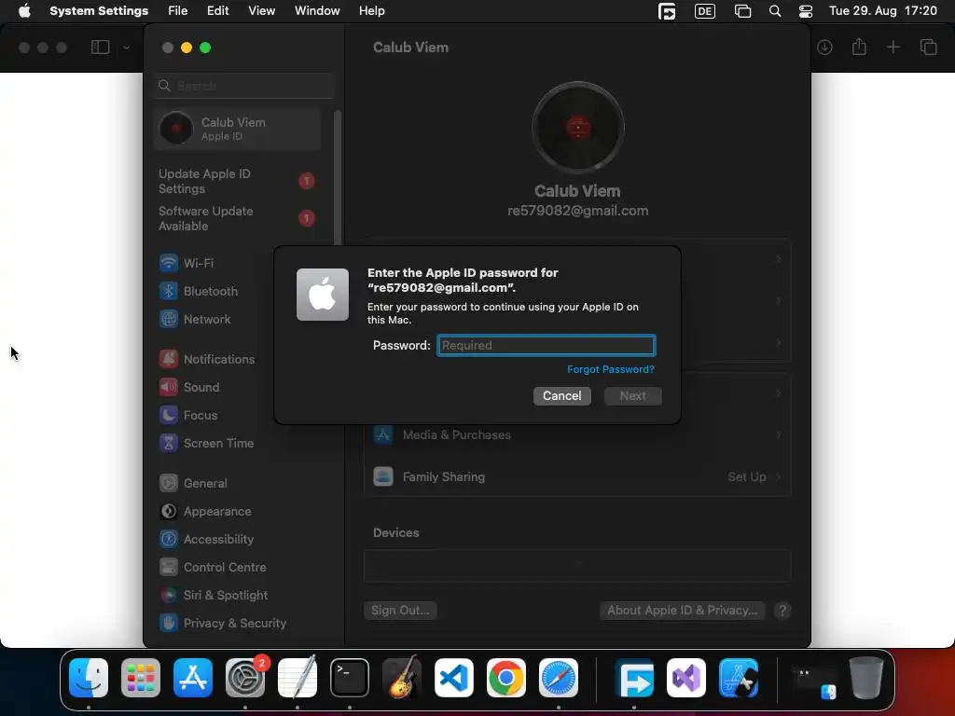Viewport: 955px width, 716px height.
Task: Click the settings Search field
Action: 244,86
